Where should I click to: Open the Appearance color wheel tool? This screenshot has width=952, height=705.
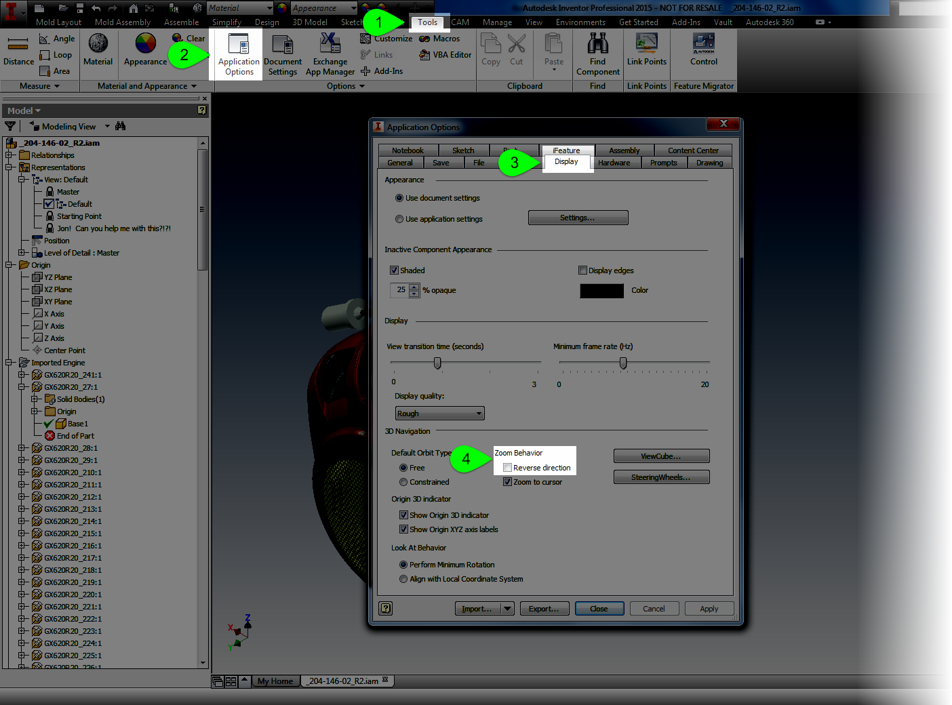(145, 49)
